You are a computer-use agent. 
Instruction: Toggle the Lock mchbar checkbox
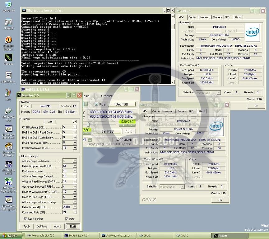pyautogui.click(x=25, y=218)
